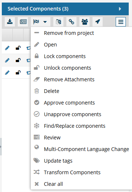Click the rocket launch icon
Screen dimensions: 132x192
tap(98, 22)
